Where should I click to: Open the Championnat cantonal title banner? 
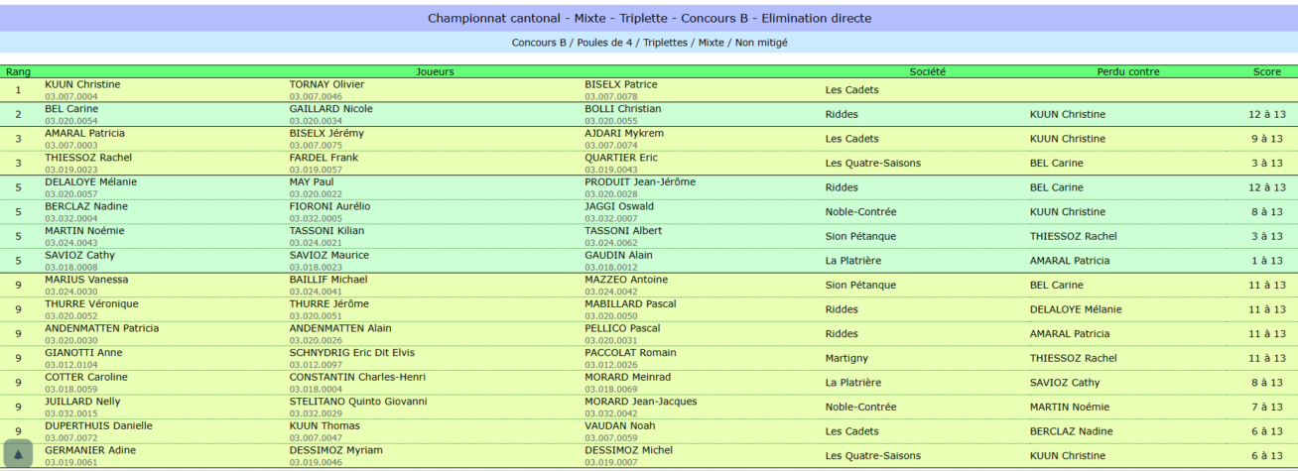[x=649, y=18]
